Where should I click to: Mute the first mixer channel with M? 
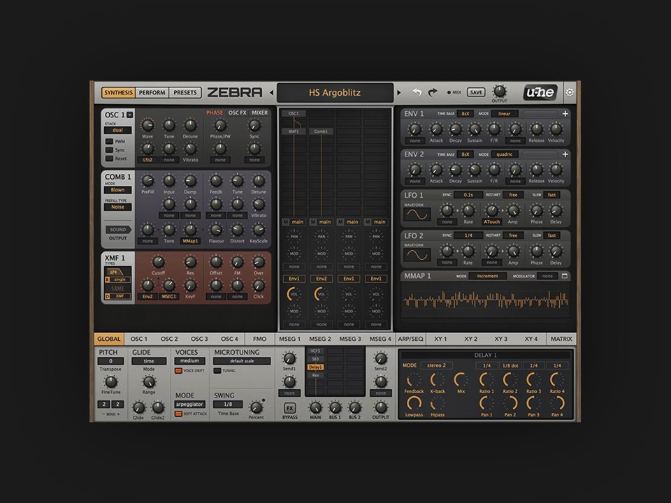(285, 222)
